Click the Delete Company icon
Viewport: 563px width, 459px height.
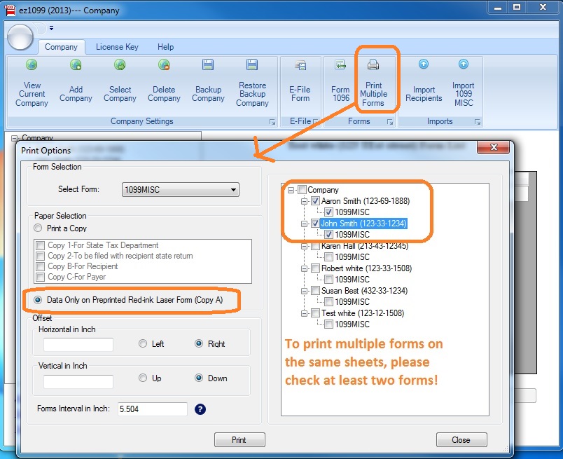[x=164, y=65]
